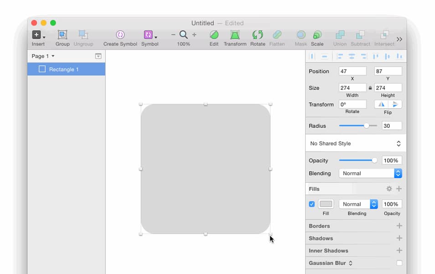Open Fills gear settings icon
The height and width of the screenshot is (274, 435).
point(389,189)
